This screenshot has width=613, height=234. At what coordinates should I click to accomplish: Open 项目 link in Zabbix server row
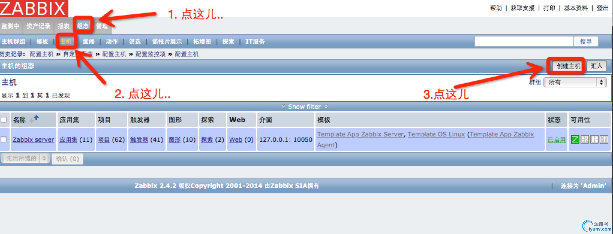(104, 139)
